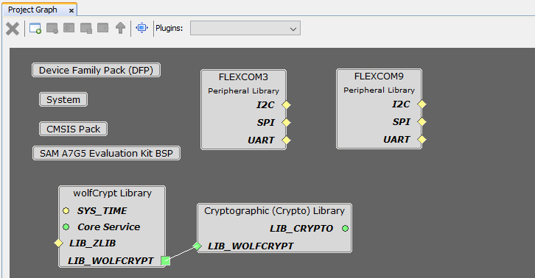
Task: Click Crypto Library LIB_WOLFCRYPT green diamond port
Action: coord(197,246)
